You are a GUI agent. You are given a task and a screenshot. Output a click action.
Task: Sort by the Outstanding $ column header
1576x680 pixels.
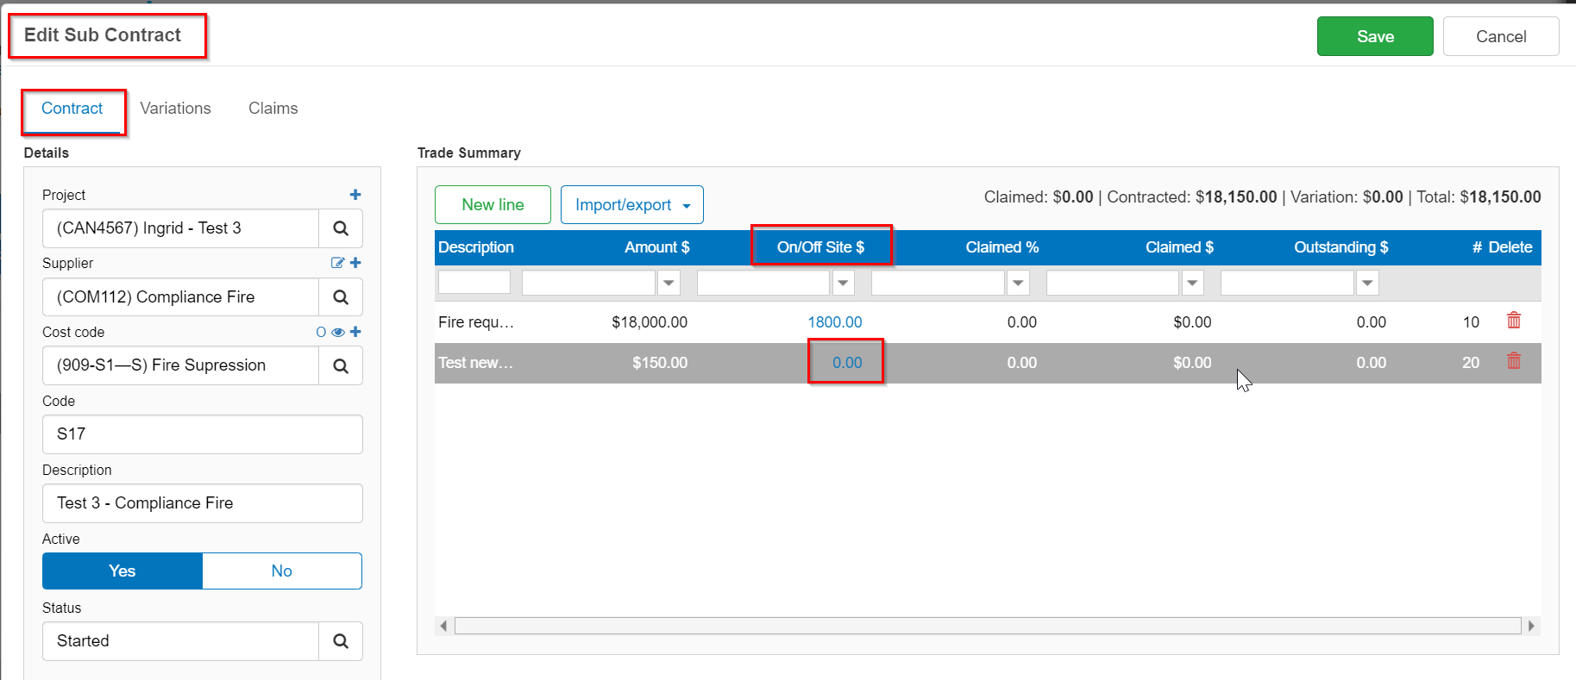(x=1341, y=247)
